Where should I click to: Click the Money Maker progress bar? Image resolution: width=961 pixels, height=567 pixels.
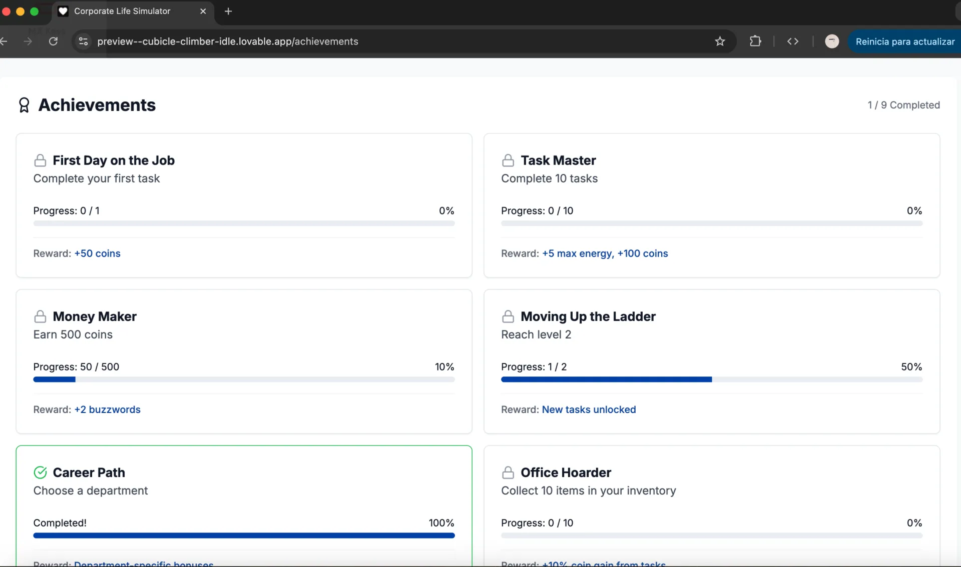(244, 379)
